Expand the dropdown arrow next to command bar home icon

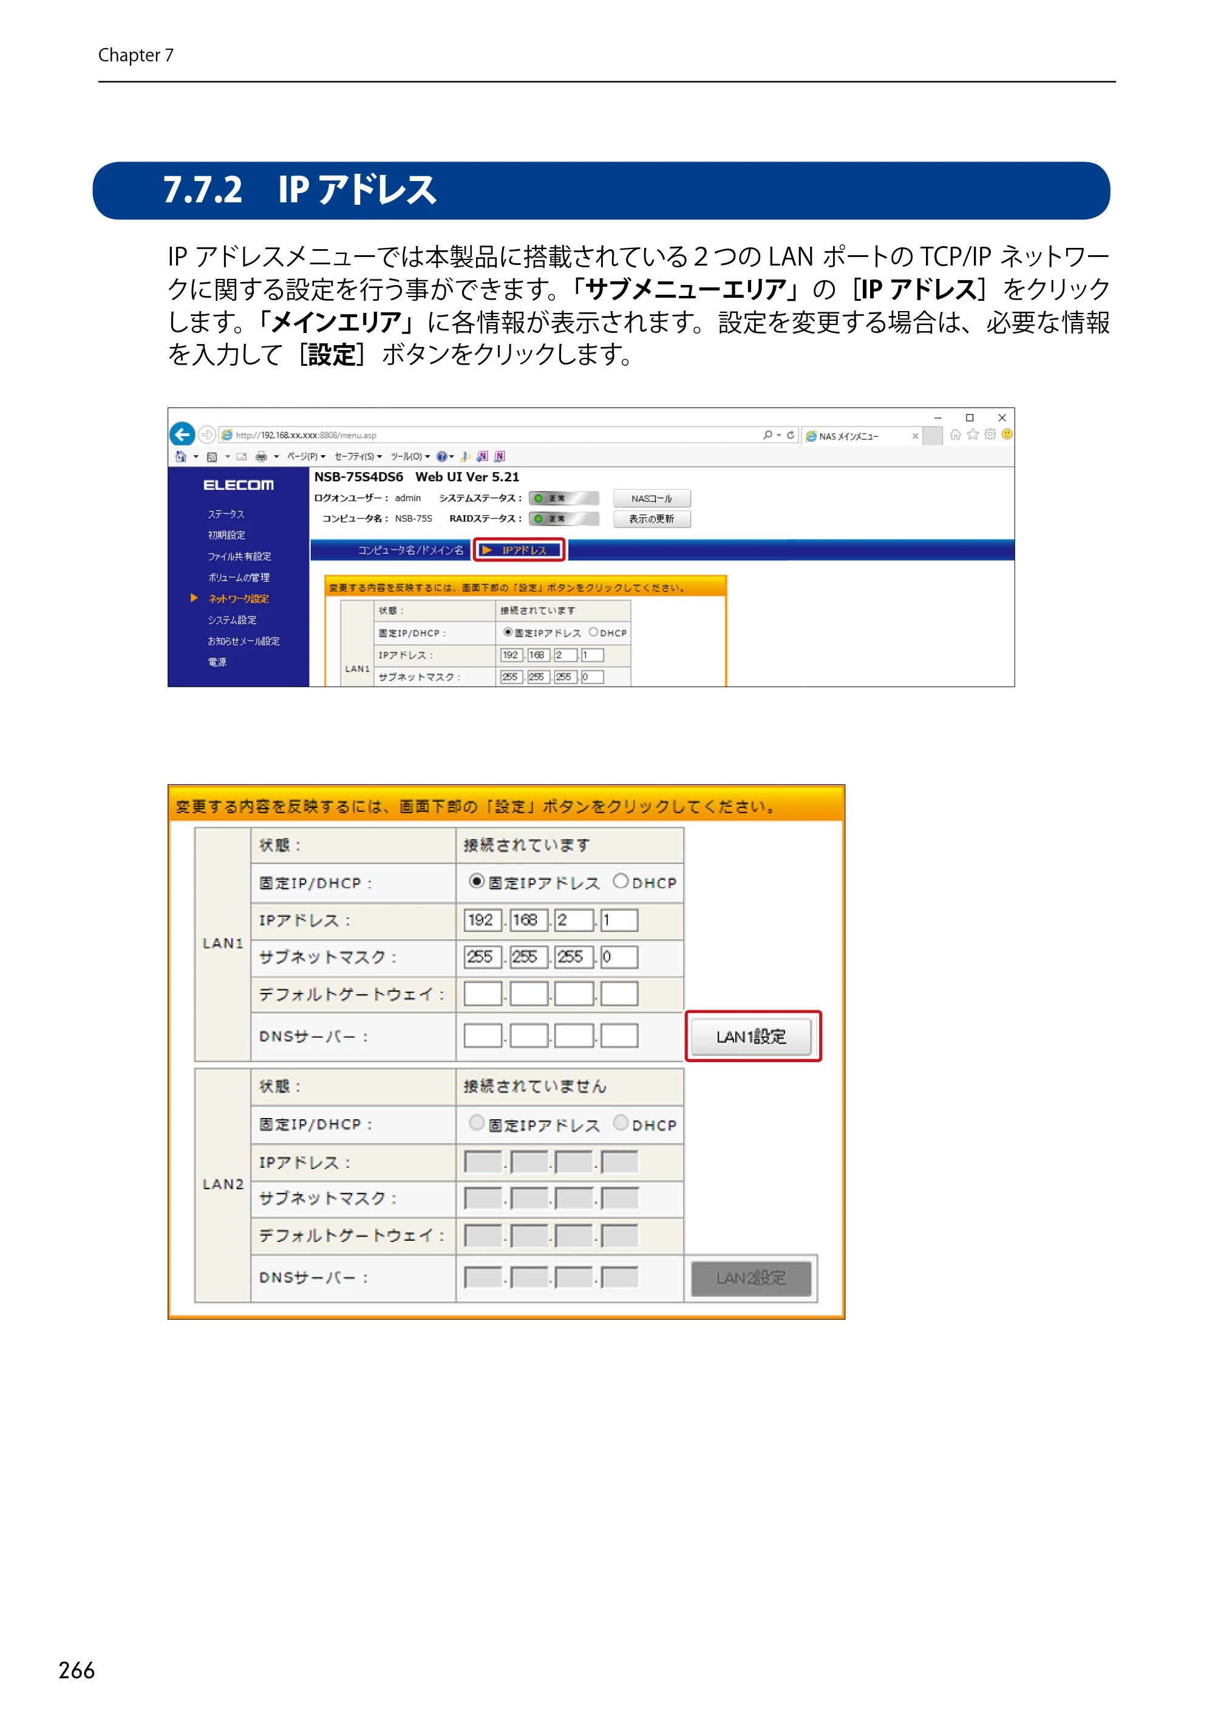pyautogui.click(x=196, y=457)
